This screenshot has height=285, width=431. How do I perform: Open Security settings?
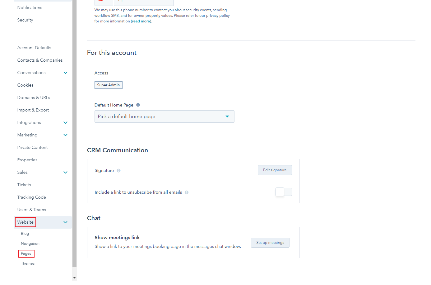(x=25, y=20)
